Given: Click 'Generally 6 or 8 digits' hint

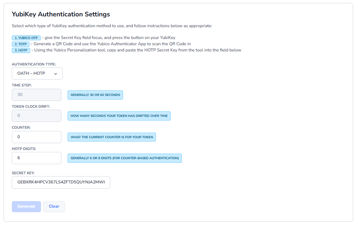Looking at the screenshot, I should pos(125,158).
